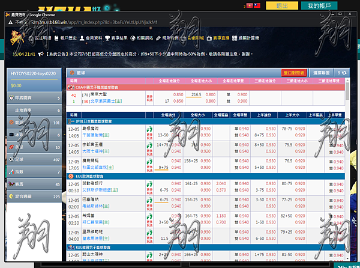360x268 pixels.
Task: Click the basketball icon in sidebar
Action: pyautogui.click(x=11, y=122)
